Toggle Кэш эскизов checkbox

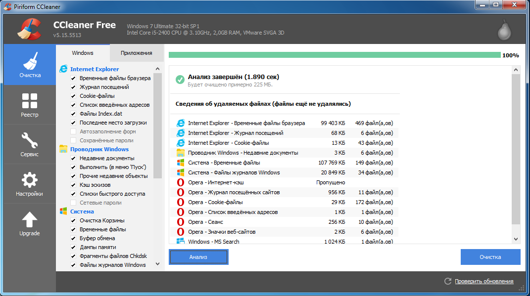coord(73,185)
